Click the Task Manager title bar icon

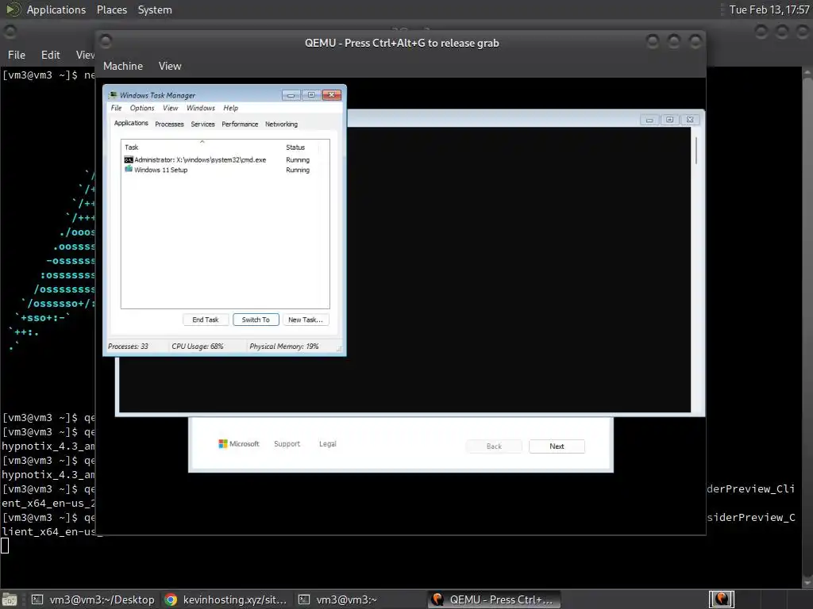(x=113, y=95)
